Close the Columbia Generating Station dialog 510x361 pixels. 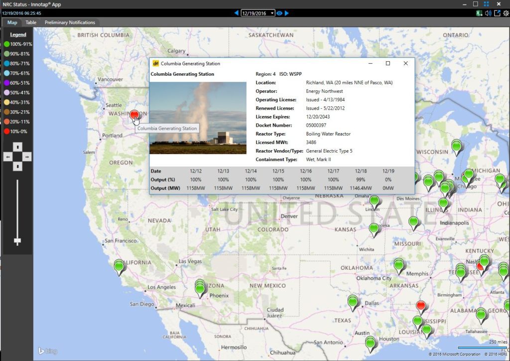point(405,63)
